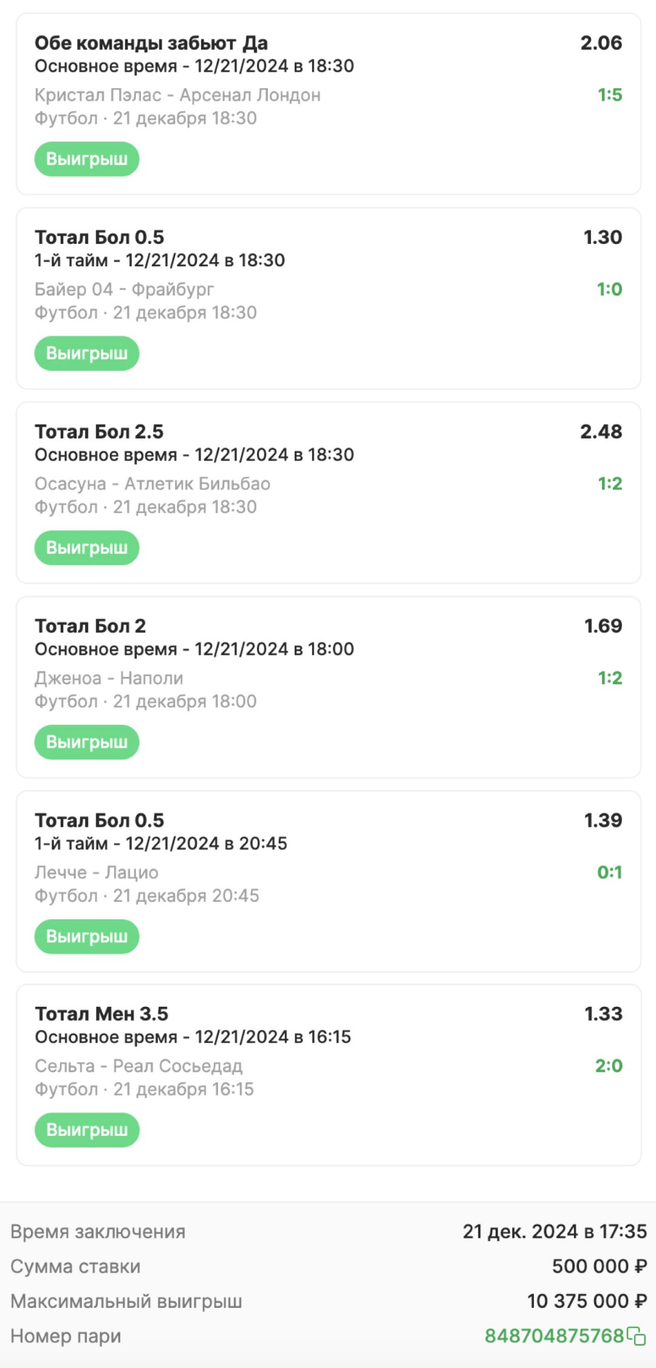The height and width of the screenshot is (1368, 656).
Task: Select the 2.06 odds value
Action: (601, 43)
